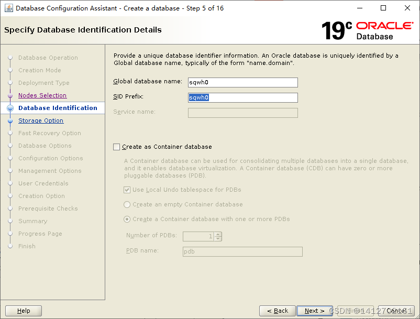Viewport: 420px width, 319px height.
Task: Click the Global database name label
Action: click(148, 81)
